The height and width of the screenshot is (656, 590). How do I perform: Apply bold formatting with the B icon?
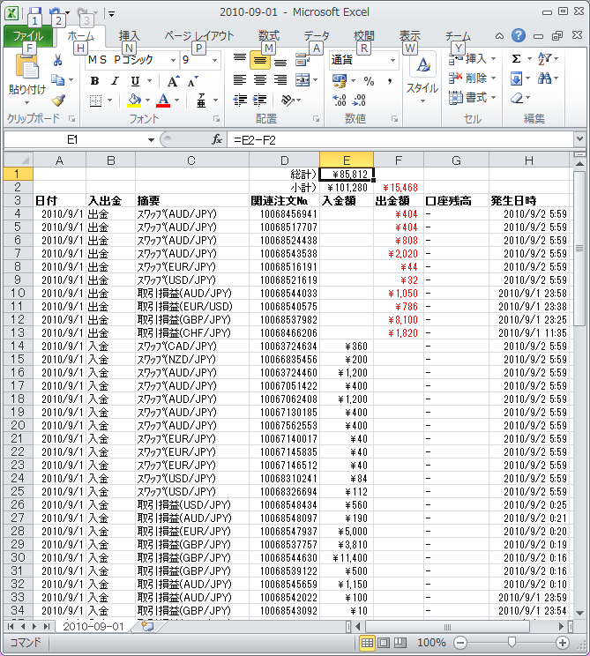click(x=94, y=81)
